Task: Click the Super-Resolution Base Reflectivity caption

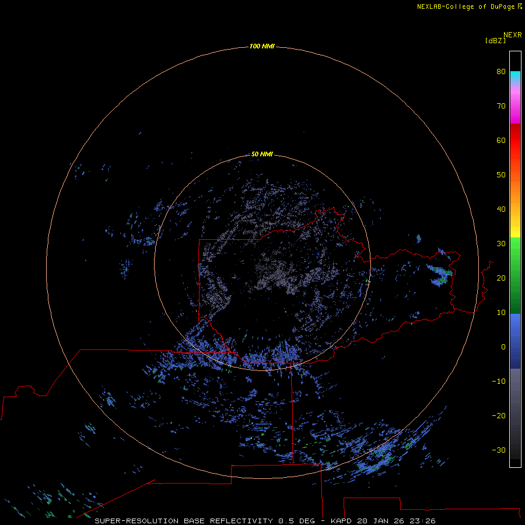Action: click(265, 521)
